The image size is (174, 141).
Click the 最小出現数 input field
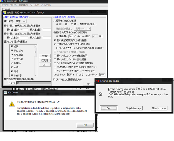(24, 30)
